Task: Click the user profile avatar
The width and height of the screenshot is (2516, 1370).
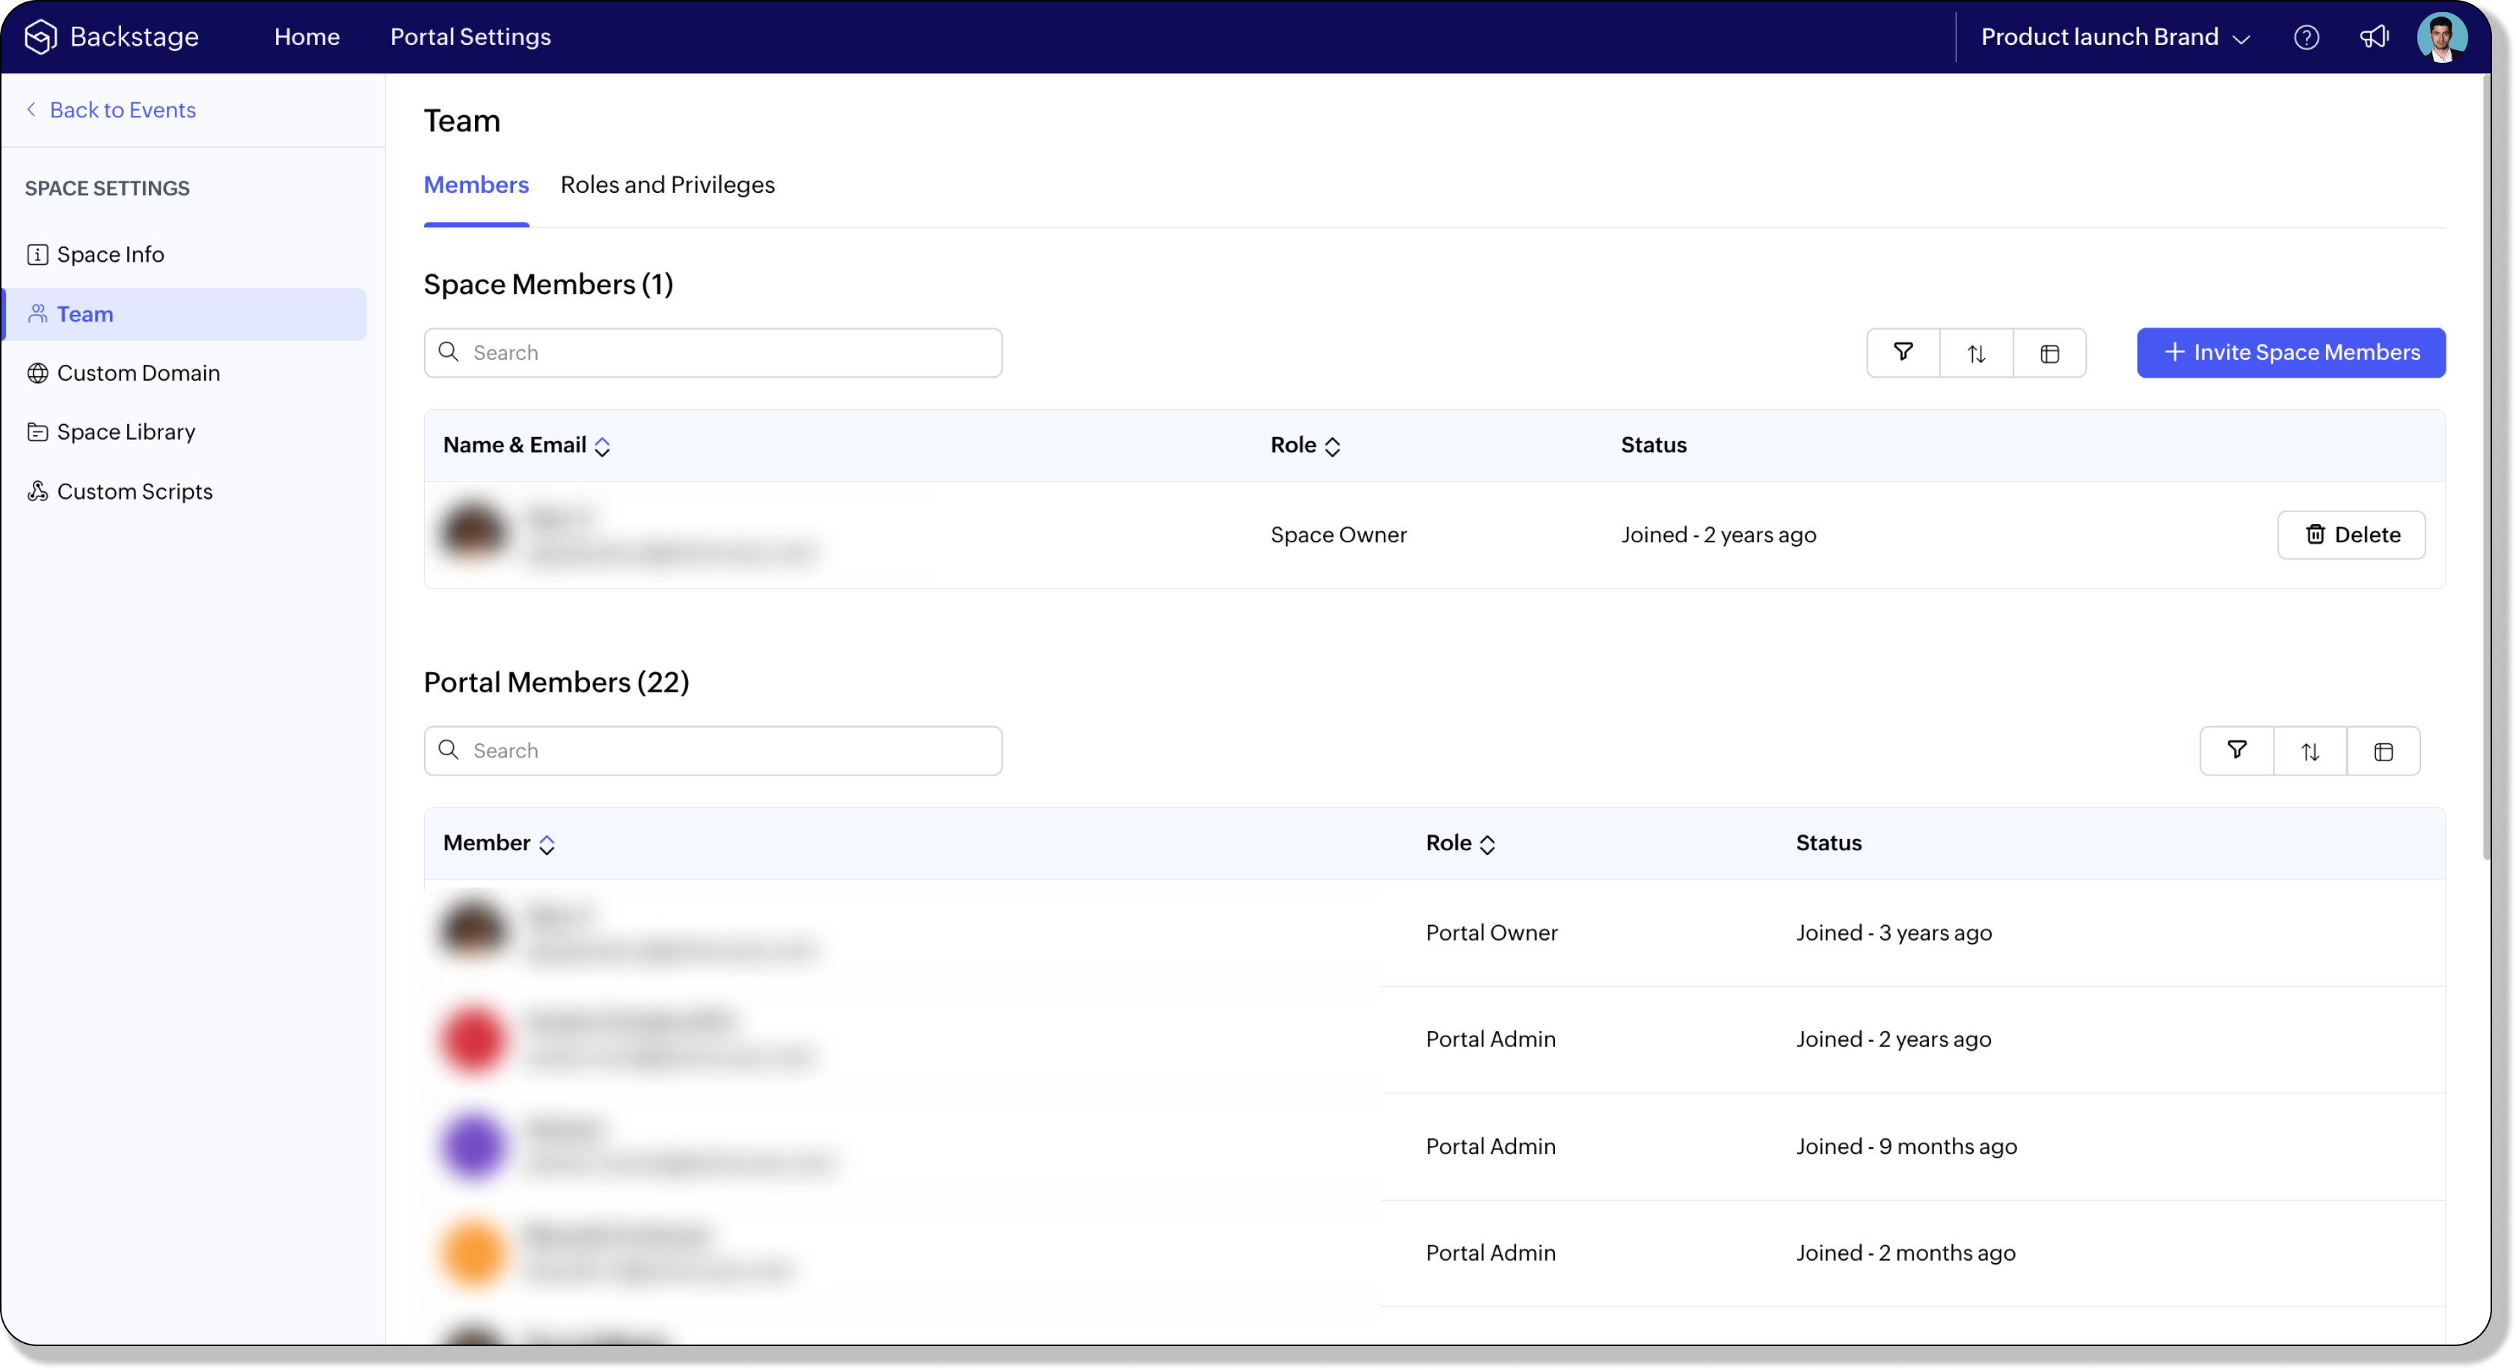Action: pos(2440,37)
